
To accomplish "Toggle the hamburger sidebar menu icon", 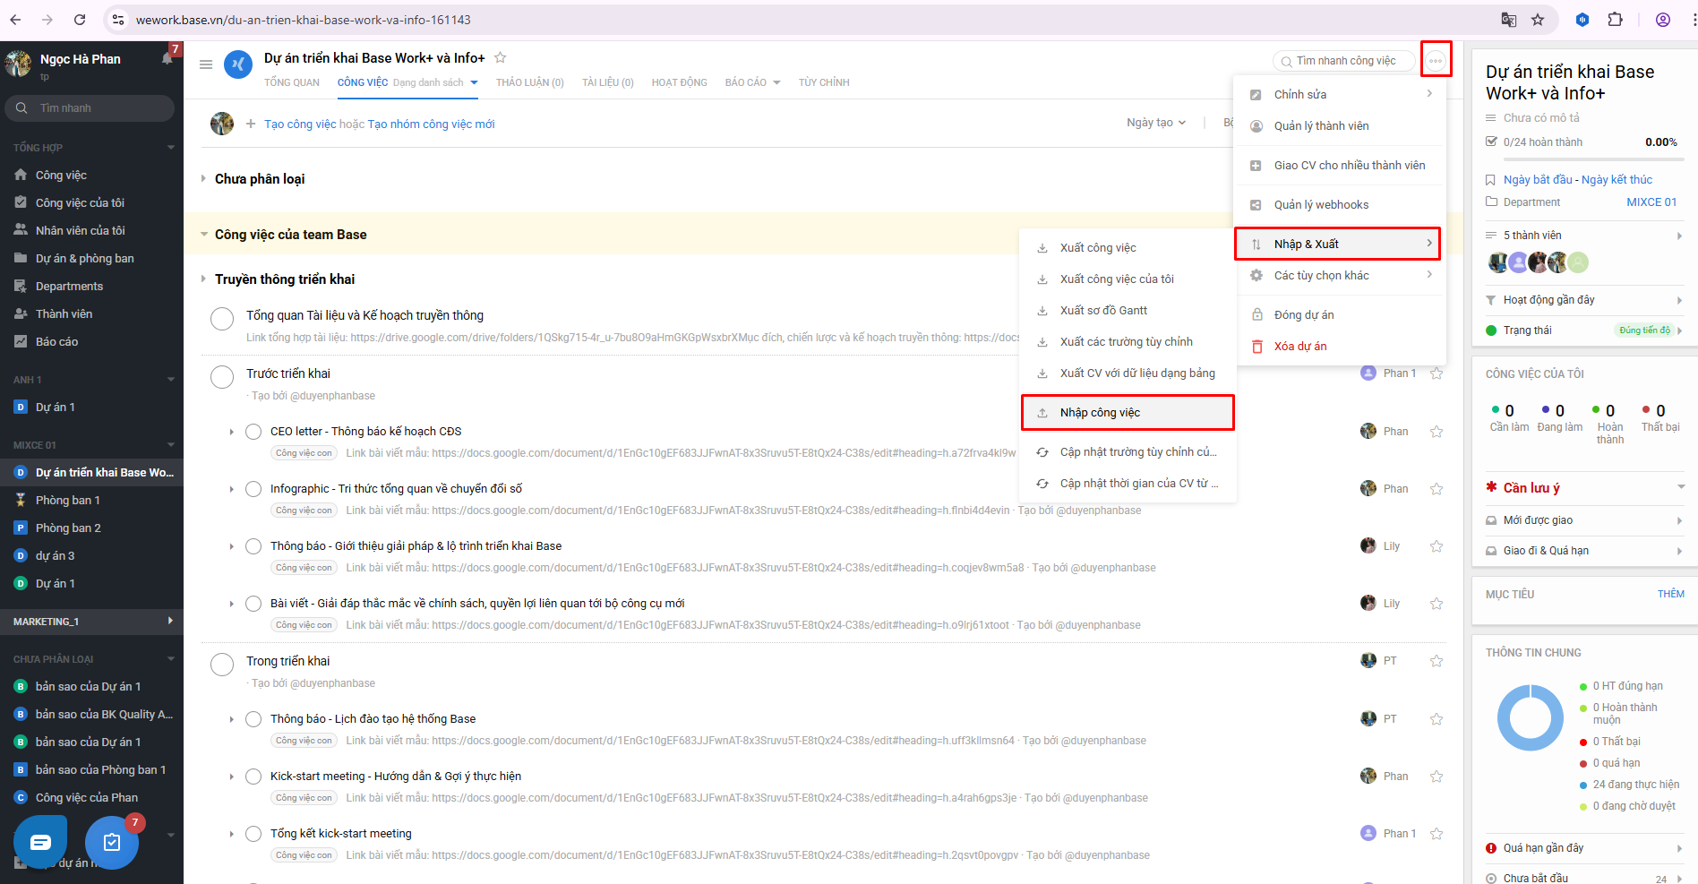I will pyautogui.click(x=206, y=64).
